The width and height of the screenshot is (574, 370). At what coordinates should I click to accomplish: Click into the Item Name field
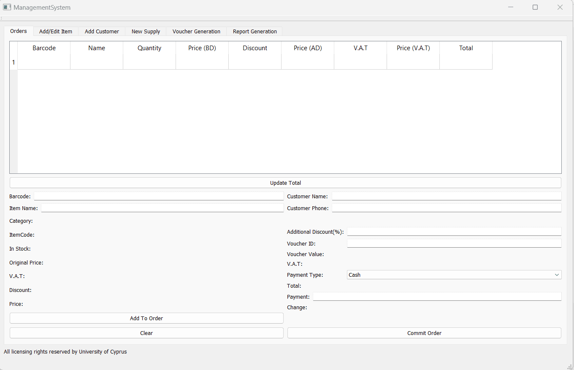tap(162, 208)
